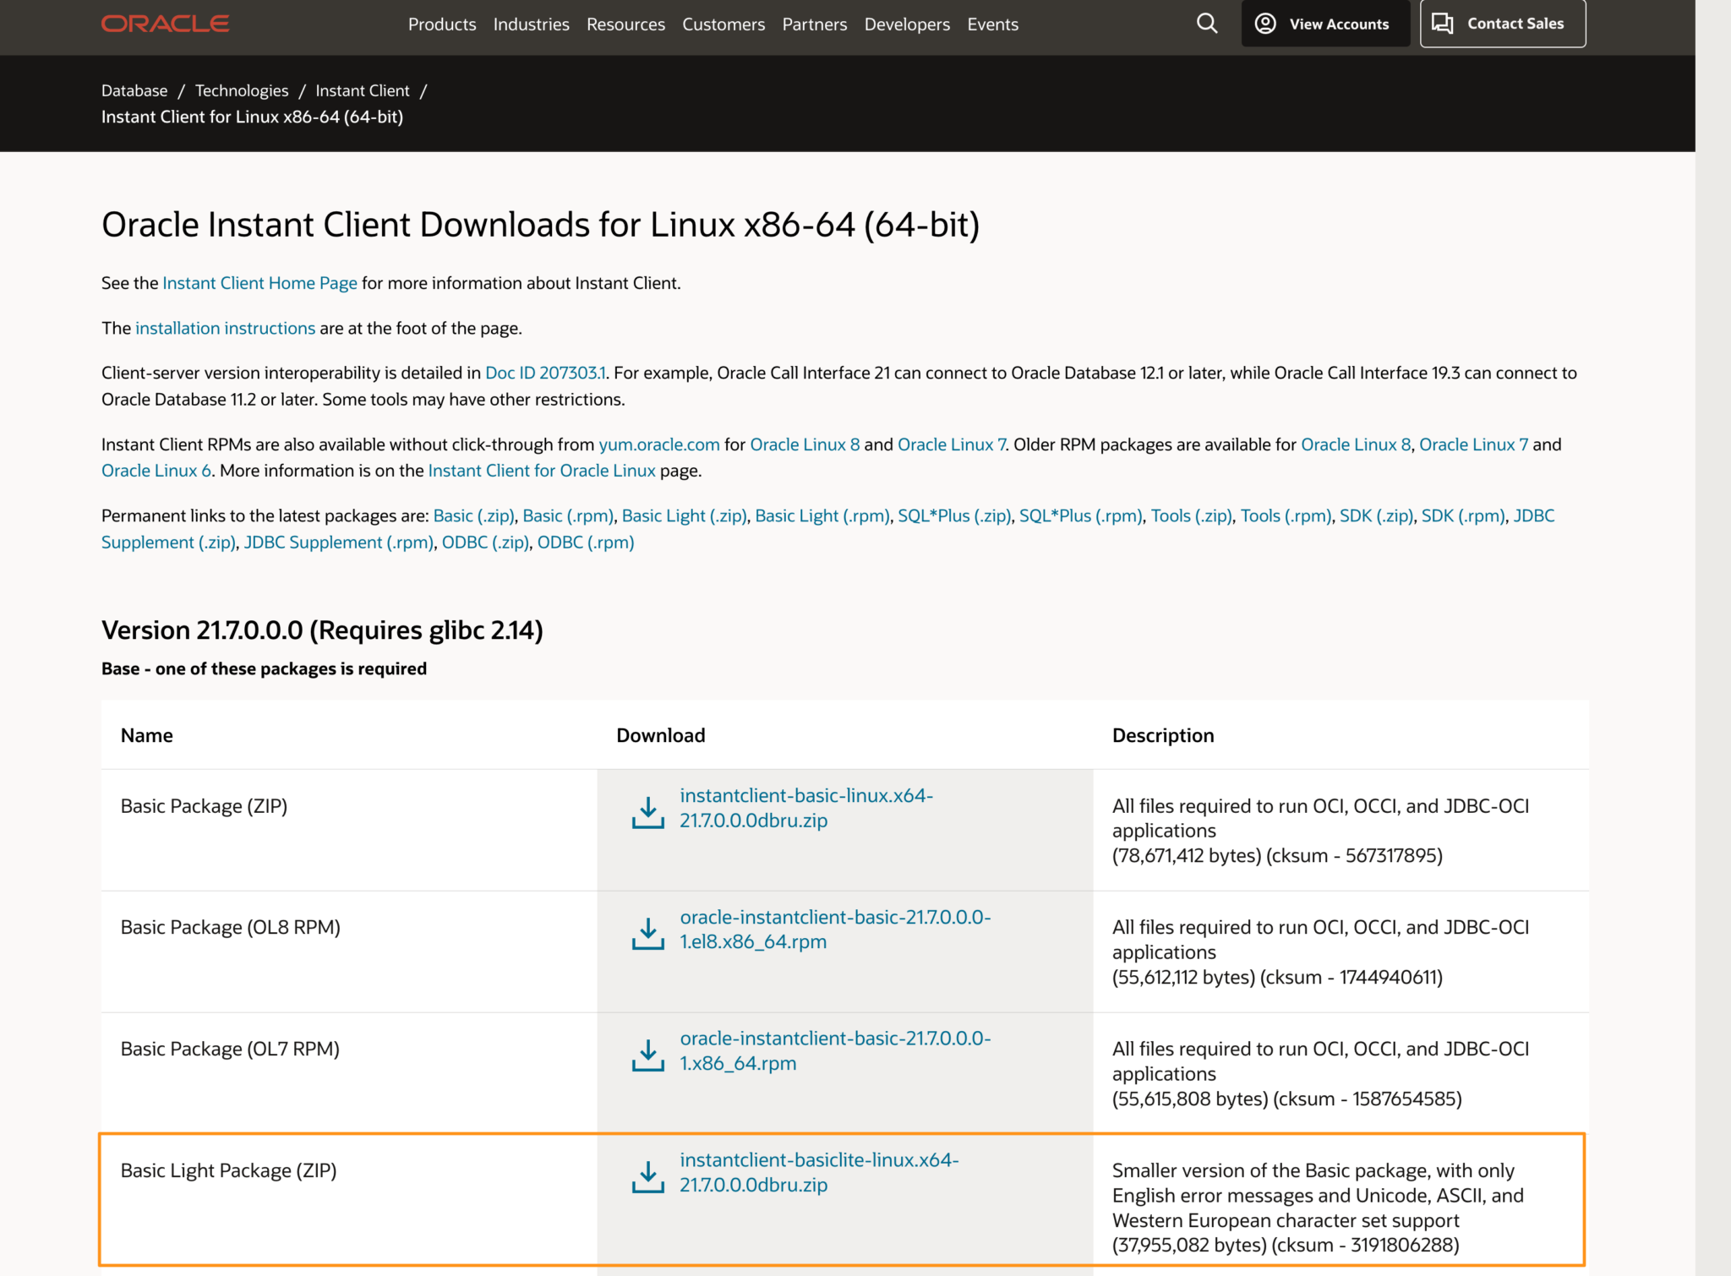The width and height of the screenshot is (1731, 1276).
Task: Open the search magnifier icon
Action: 1207,24
